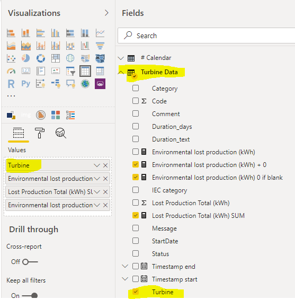The height and width of the screenshot is (299, 295).
Task: Tick the Category field checkbox
Action: [136, 88]
